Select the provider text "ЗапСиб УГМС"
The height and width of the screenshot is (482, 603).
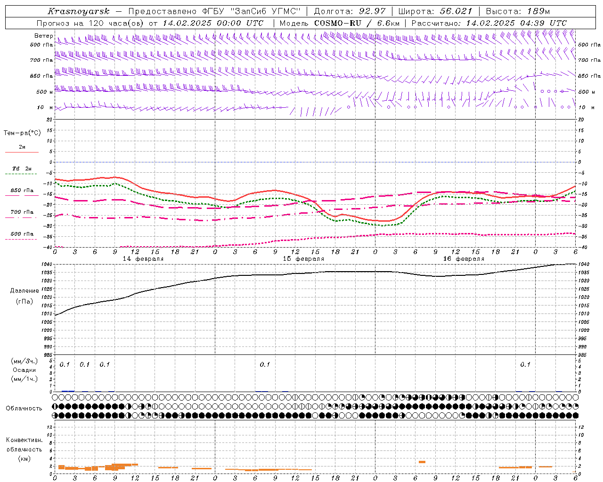tap(265, 11)
